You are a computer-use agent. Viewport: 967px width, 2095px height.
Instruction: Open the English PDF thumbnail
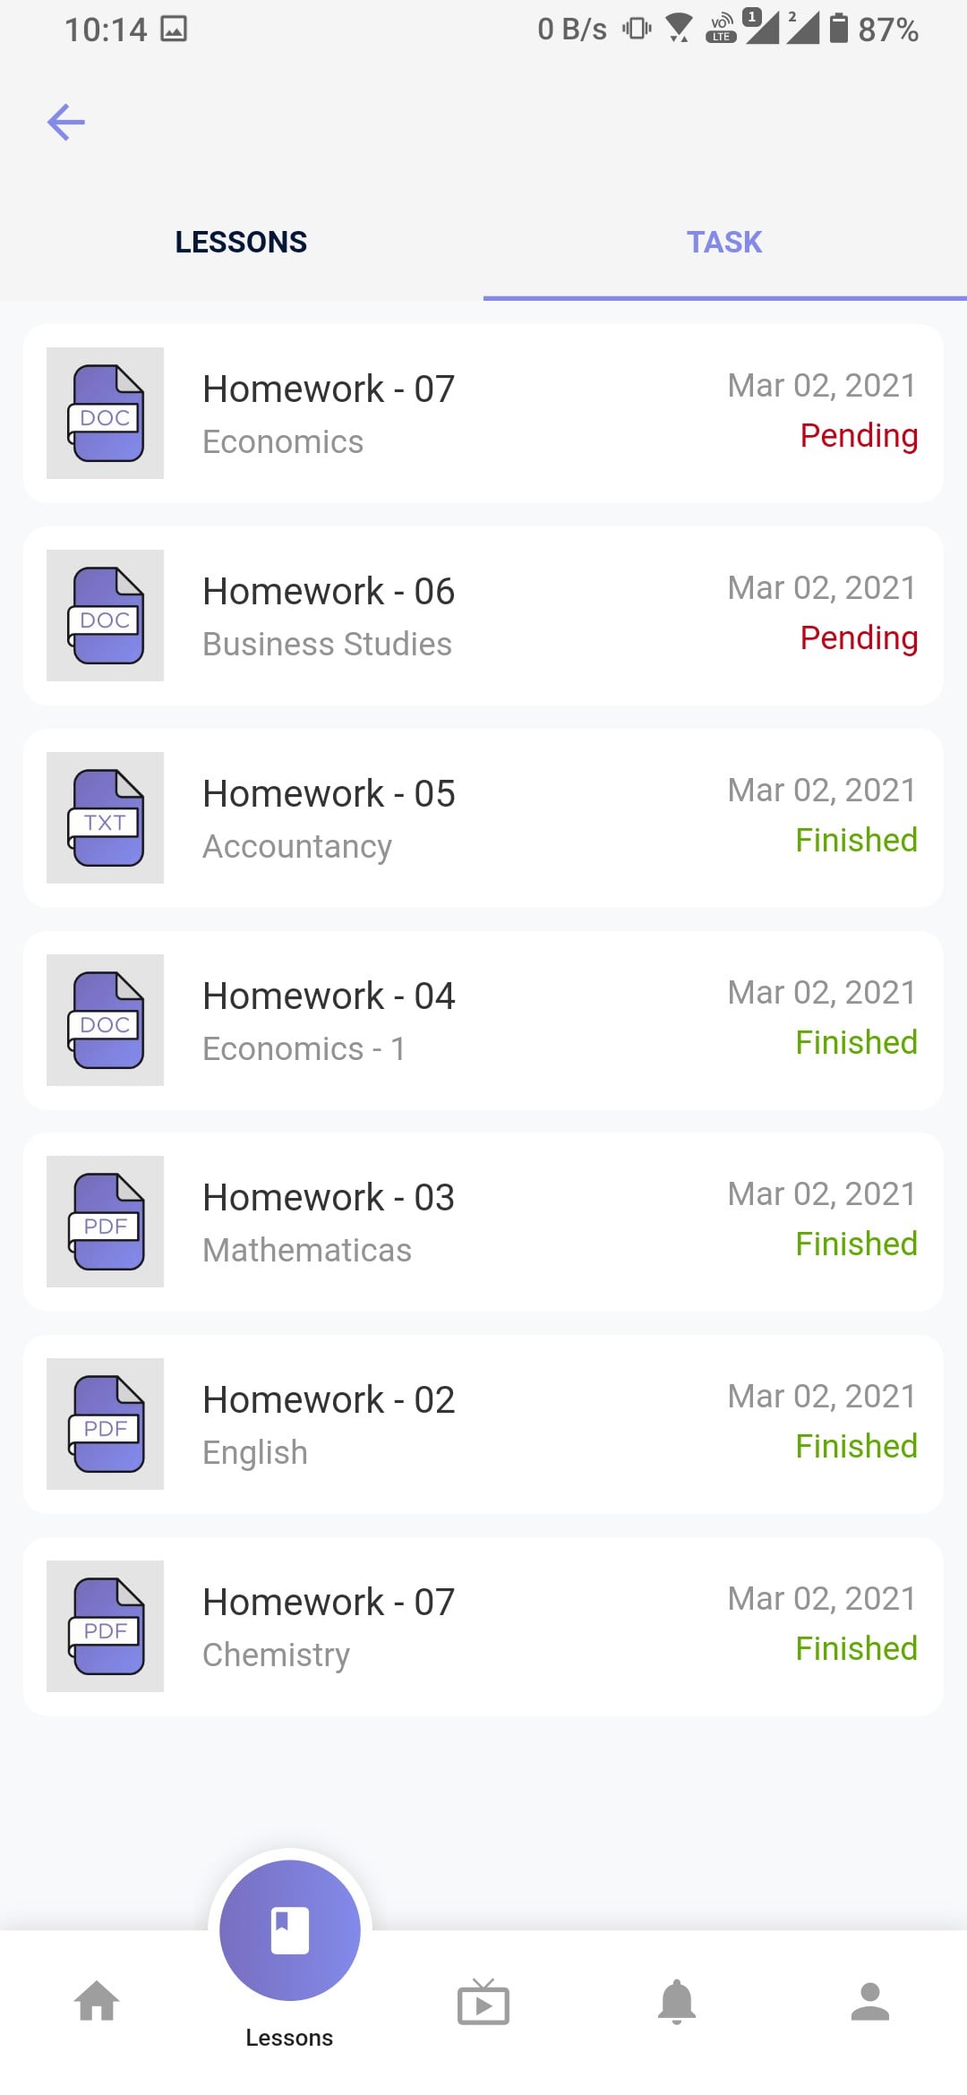(x=105, y=1424)
